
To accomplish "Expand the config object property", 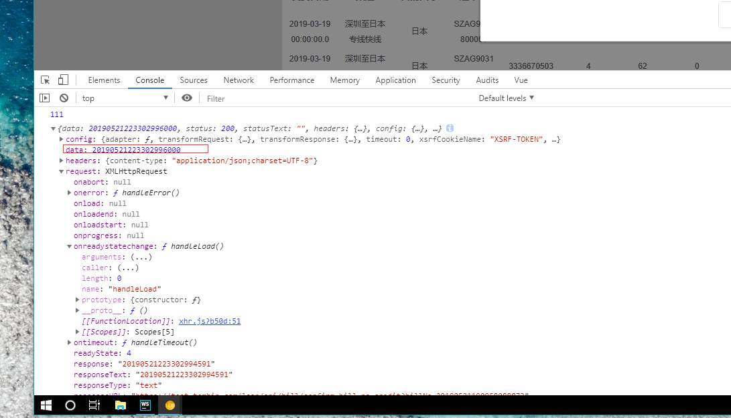I will pos(62,138).
